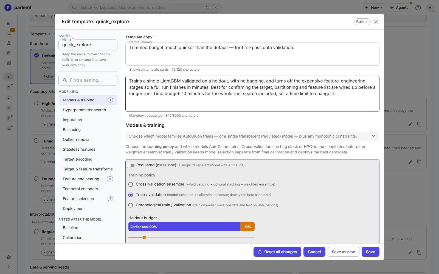Click the Card summary text area
Viewport: 439px width, 274px height.
click(252, 54)
